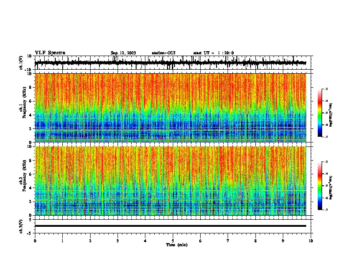
Task: Click the -3 label on ch.2 colorbar
Action: pos(326,162)
